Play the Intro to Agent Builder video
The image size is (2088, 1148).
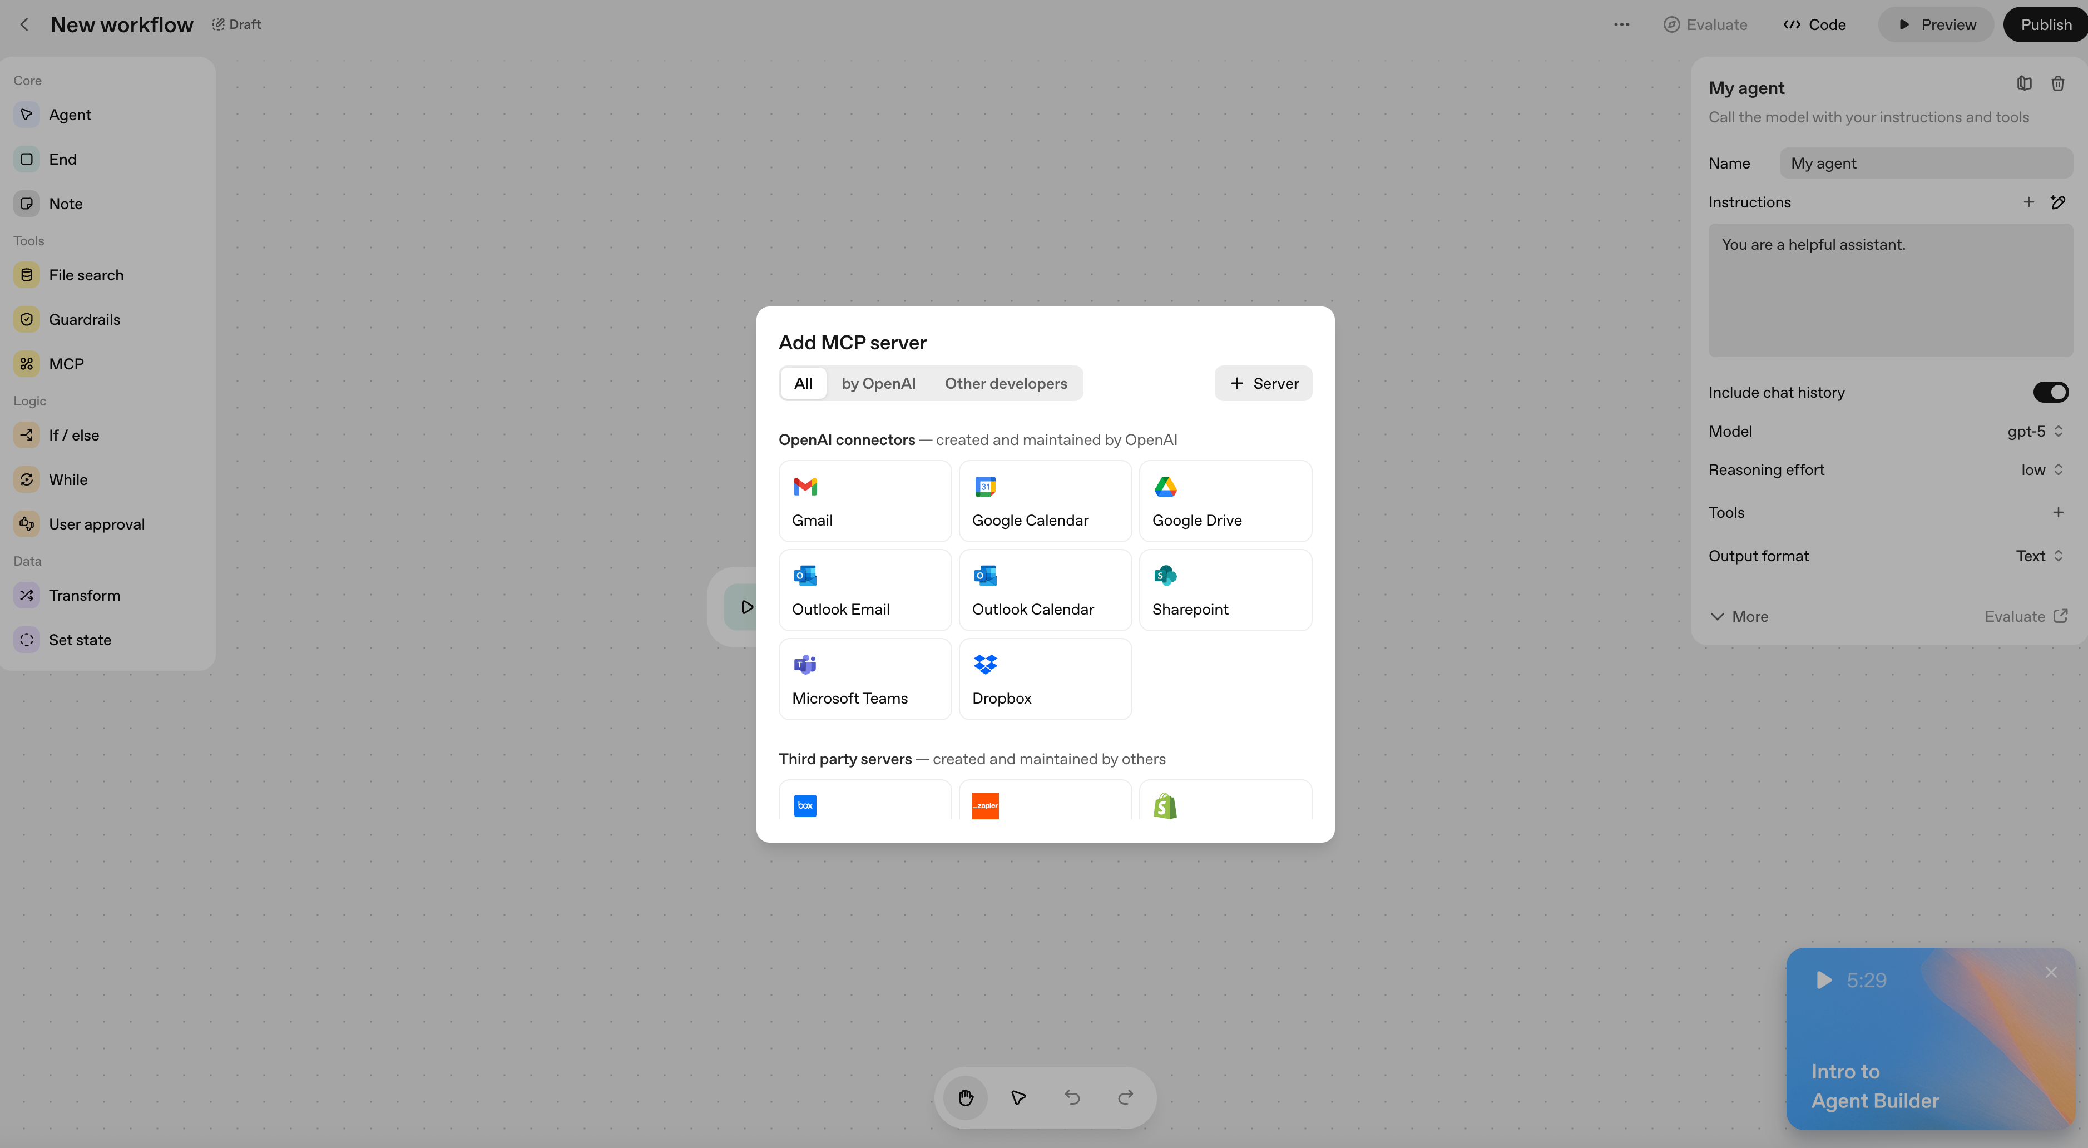(x=1823, y=980)
